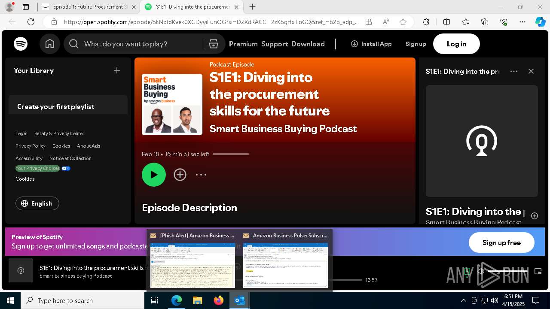This screenshot has height=309, width=550.
Task: Close the Now Playing side panel
Action: pyautogui.click(x=531, y=71)
